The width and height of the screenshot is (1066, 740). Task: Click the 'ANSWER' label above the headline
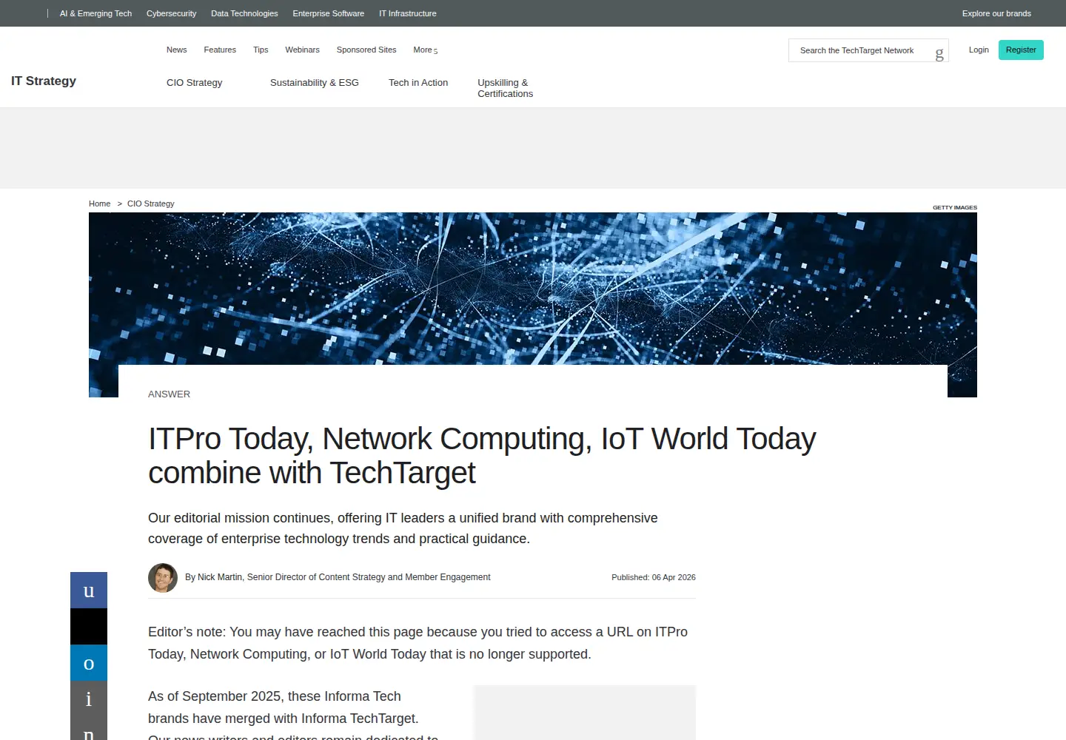click(x=169, y=394)
